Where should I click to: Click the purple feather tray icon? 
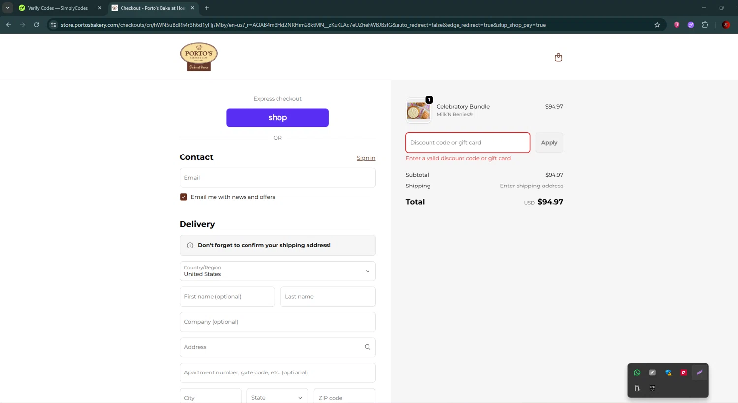(699, 372)
